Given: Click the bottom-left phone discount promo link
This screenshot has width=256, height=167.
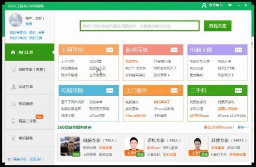Looking at the screenshot, I should [x=26, y=159].
